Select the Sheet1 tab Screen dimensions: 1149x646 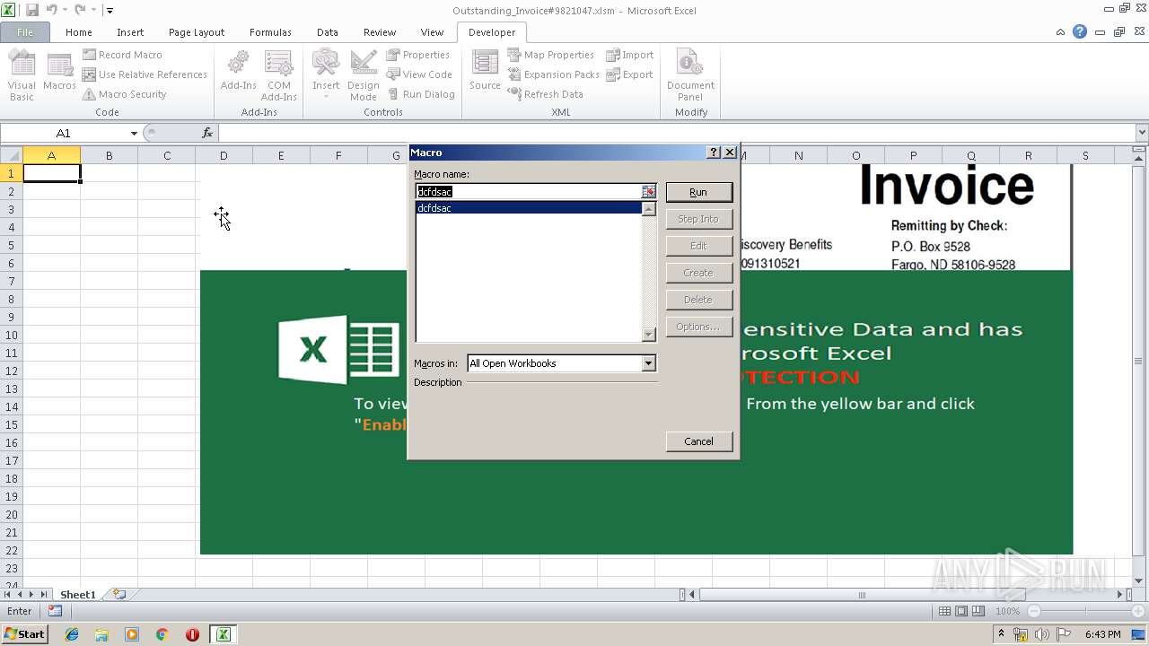click(77, 594)
